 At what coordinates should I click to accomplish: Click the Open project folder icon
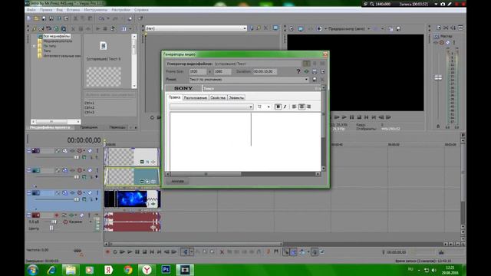click(x=36, y=18)
